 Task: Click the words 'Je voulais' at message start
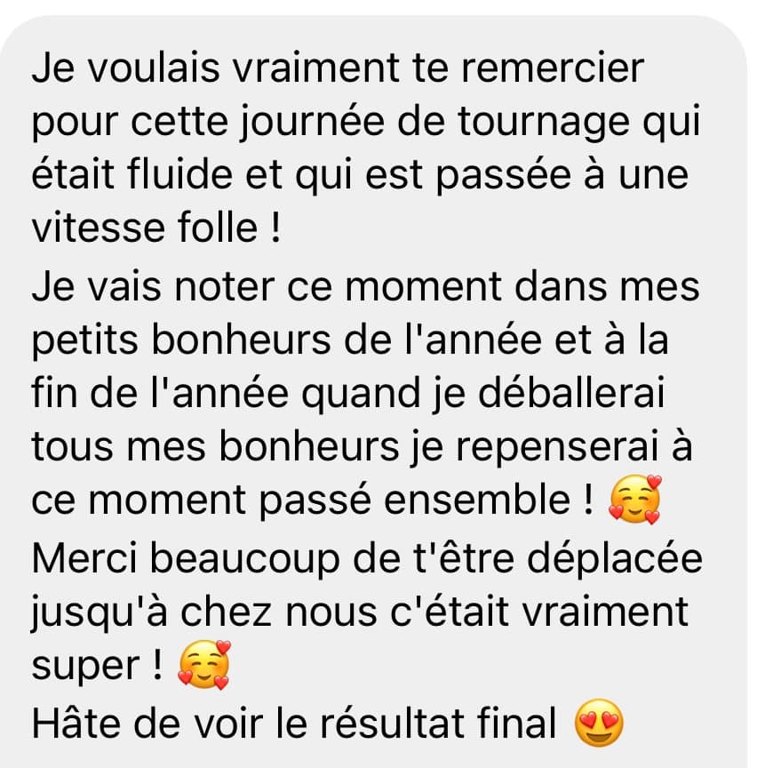[125, 68]
